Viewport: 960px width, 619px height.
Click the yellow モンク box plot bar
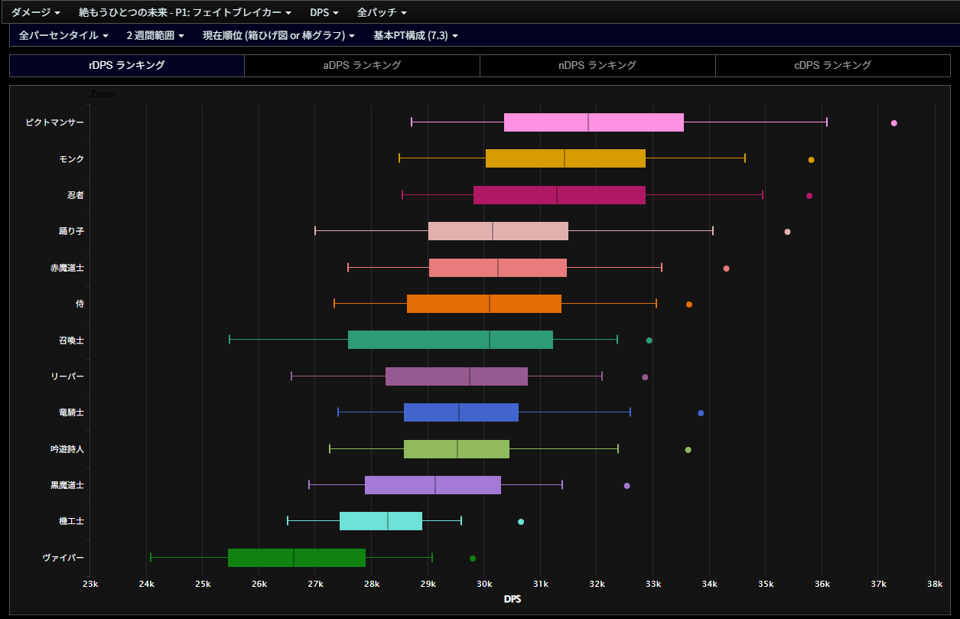click(x=565, y=158)
